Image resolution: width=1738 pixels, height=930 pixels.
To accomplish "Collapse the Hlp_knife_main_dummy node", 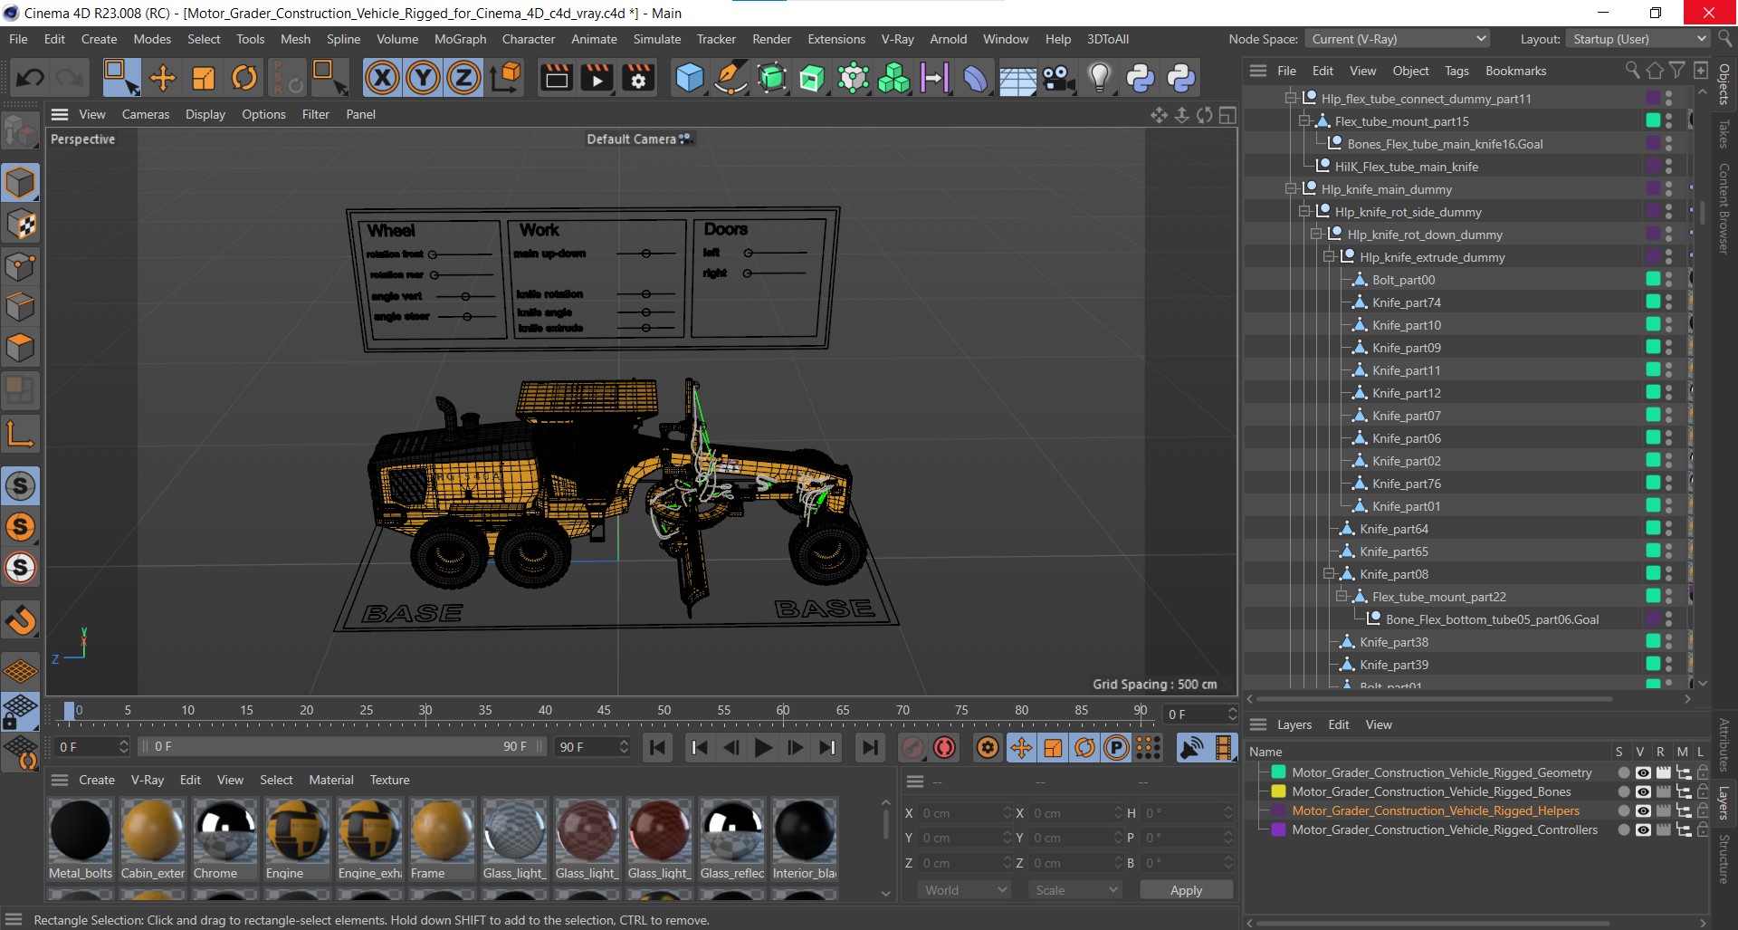I will [1291, 188].
